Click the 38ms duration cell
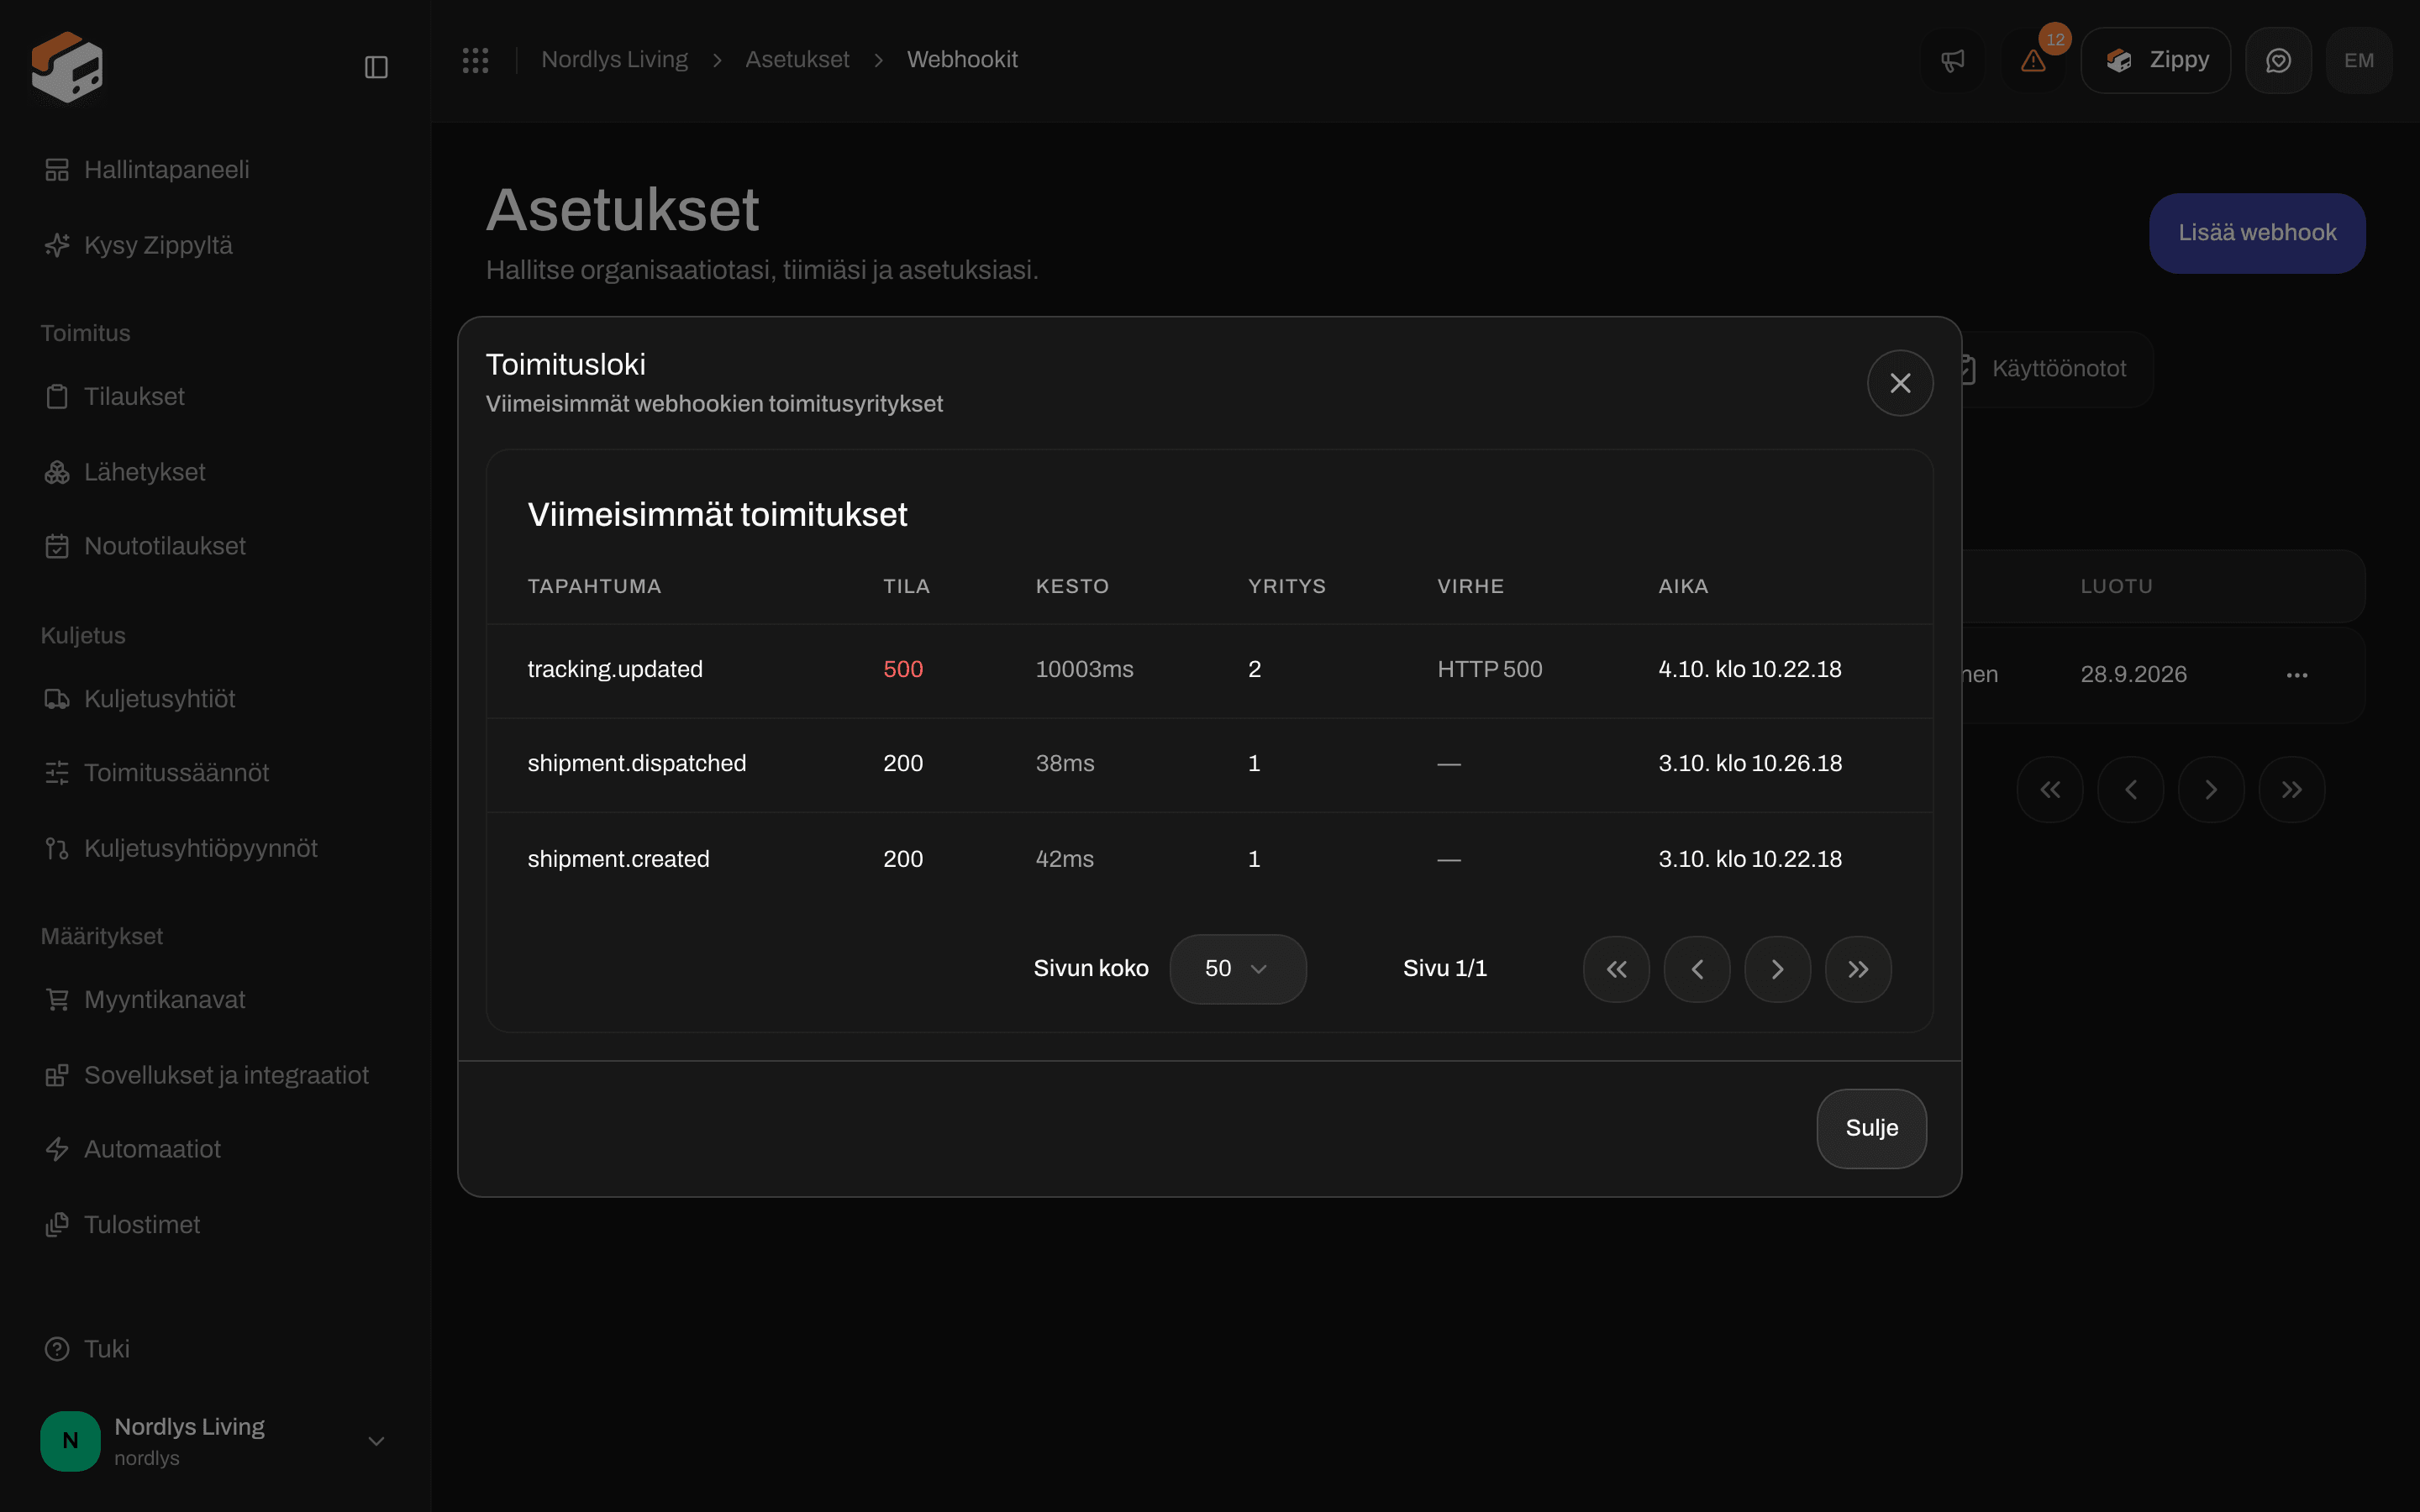Image resolution: width=2420 pixels, height=1512 pixels. (1064, 764)
